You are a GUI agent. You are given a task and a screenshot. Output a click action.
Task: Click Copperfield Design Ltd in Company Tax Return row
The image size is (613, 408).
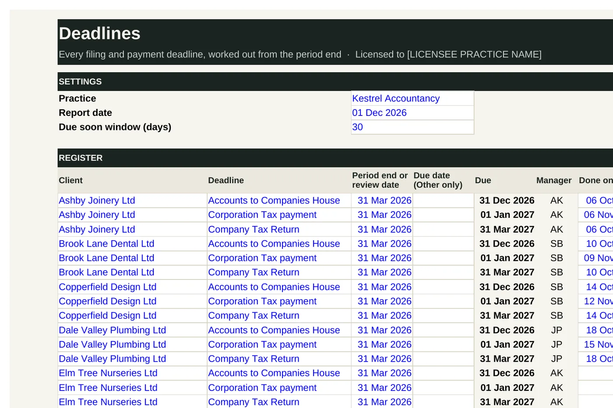click(132, 315)
